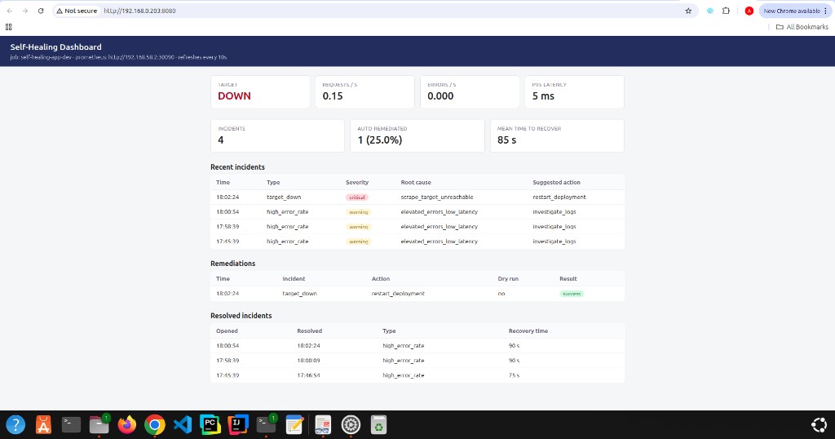This screenshot has width=835, height=439.
Task: Click the warning badge in the 17:45:39 incident row
Action: coord(359,242)
